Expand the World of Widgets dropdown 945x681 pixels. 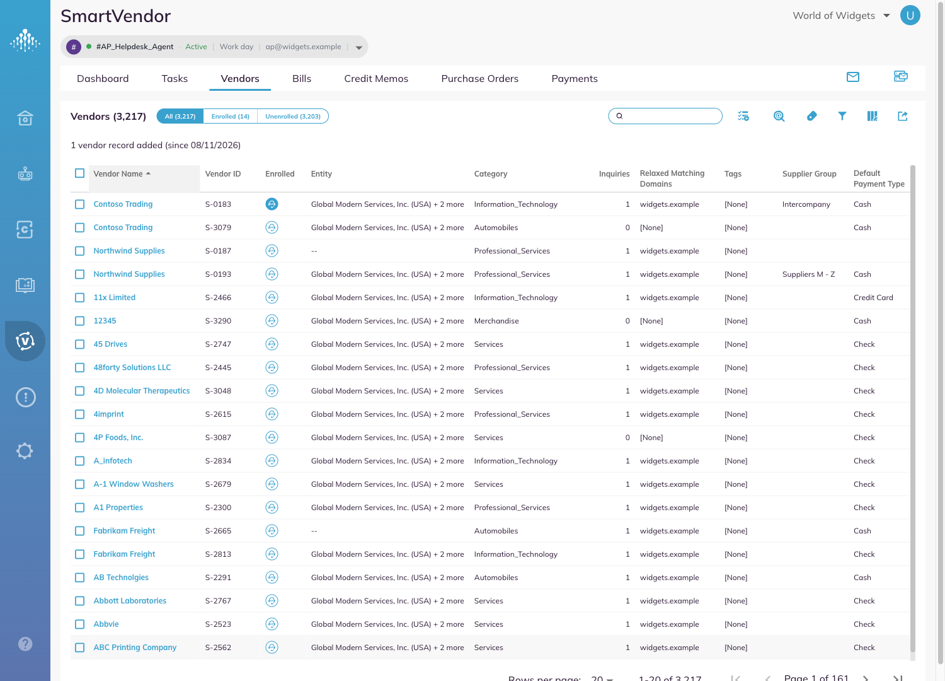pyautogui.click(x=886, y=16)
